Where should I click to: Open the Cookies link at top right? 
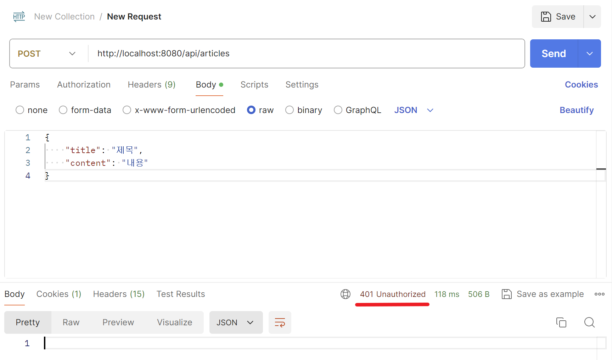581,85
